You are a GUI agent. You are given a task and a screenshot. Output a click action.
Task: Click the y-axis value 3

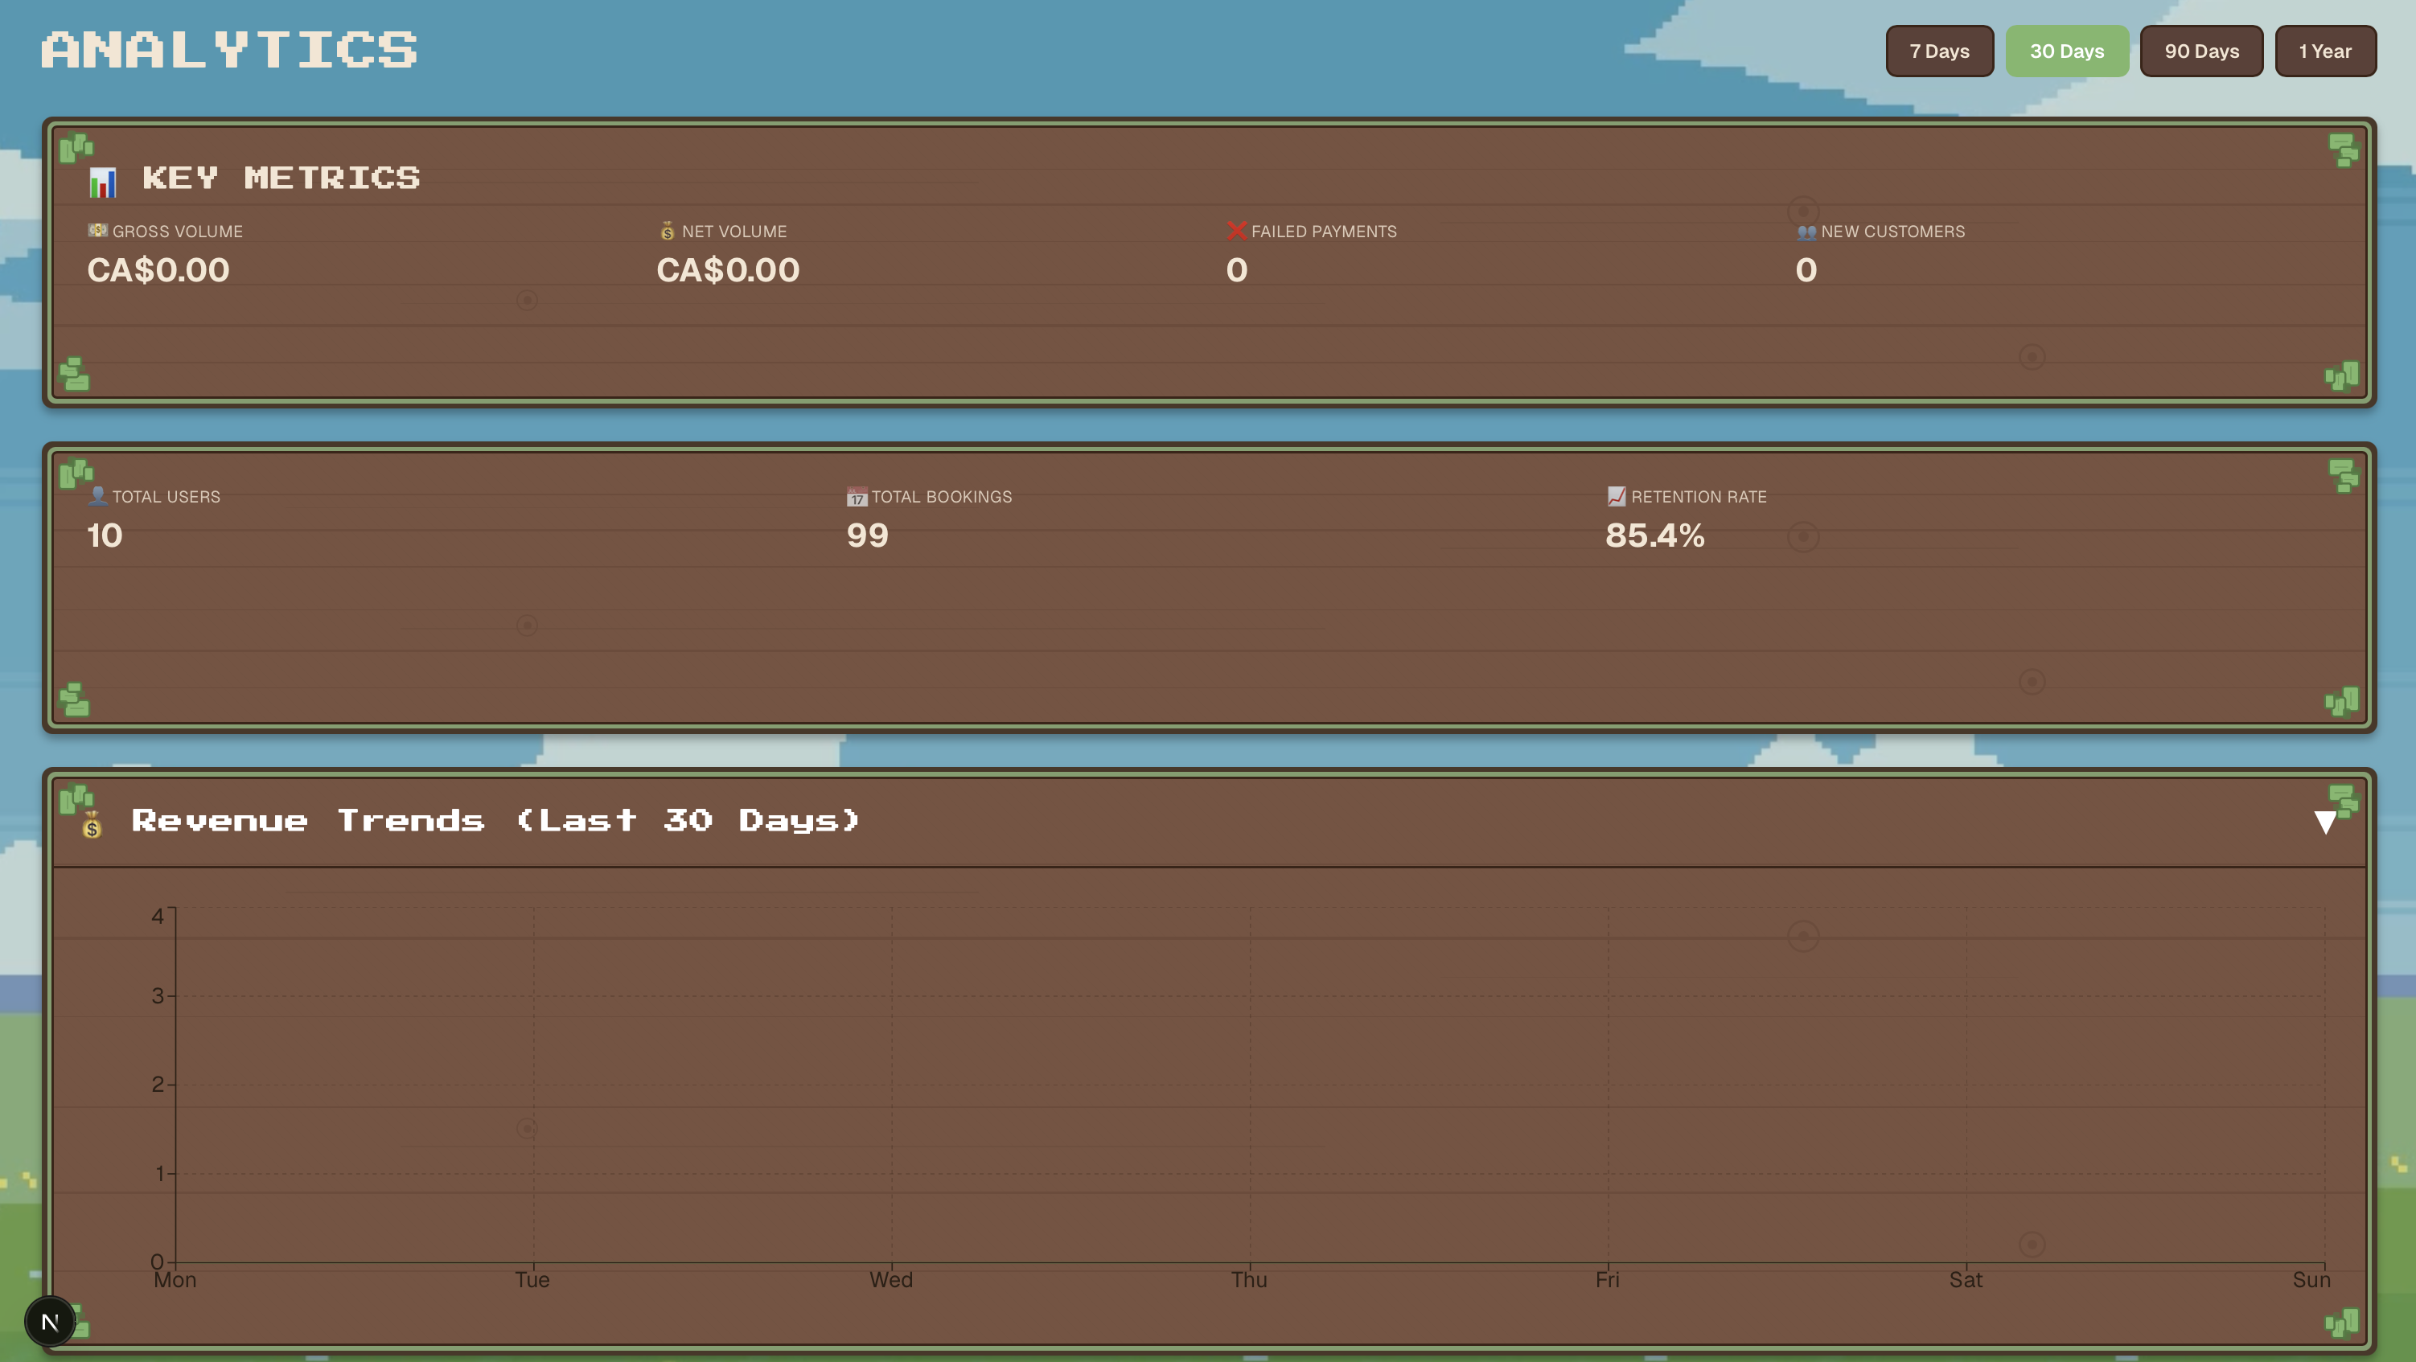158,995
